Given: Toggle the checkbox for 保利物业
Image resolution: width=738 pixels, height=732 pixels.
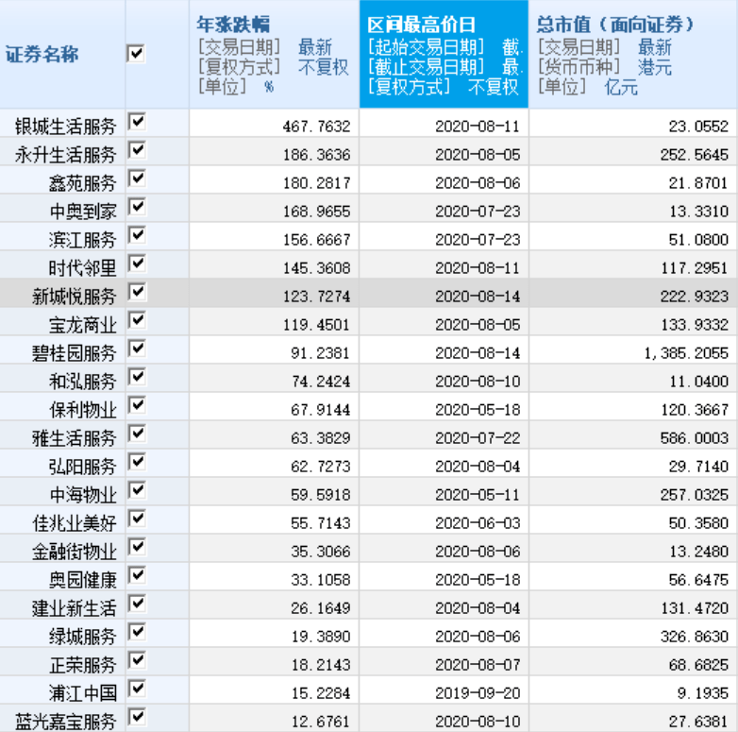Looking at the screenshot, I should (x=137, y=405).
